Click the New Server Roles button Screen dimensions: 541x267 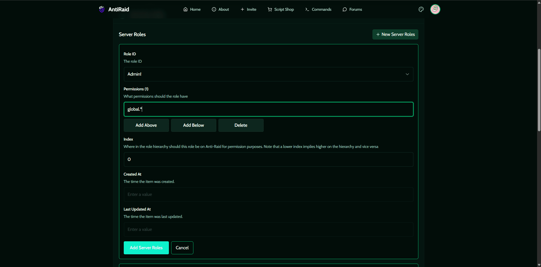click(x=395, y=34)
